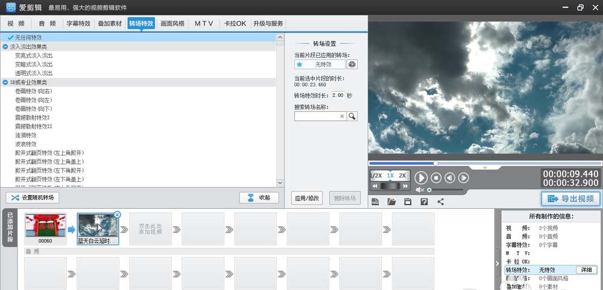Image resolution: width=603 pixels, height=290 pixels.
Task: Click the 收起 collapse button
Action: (x=259, y=198)
